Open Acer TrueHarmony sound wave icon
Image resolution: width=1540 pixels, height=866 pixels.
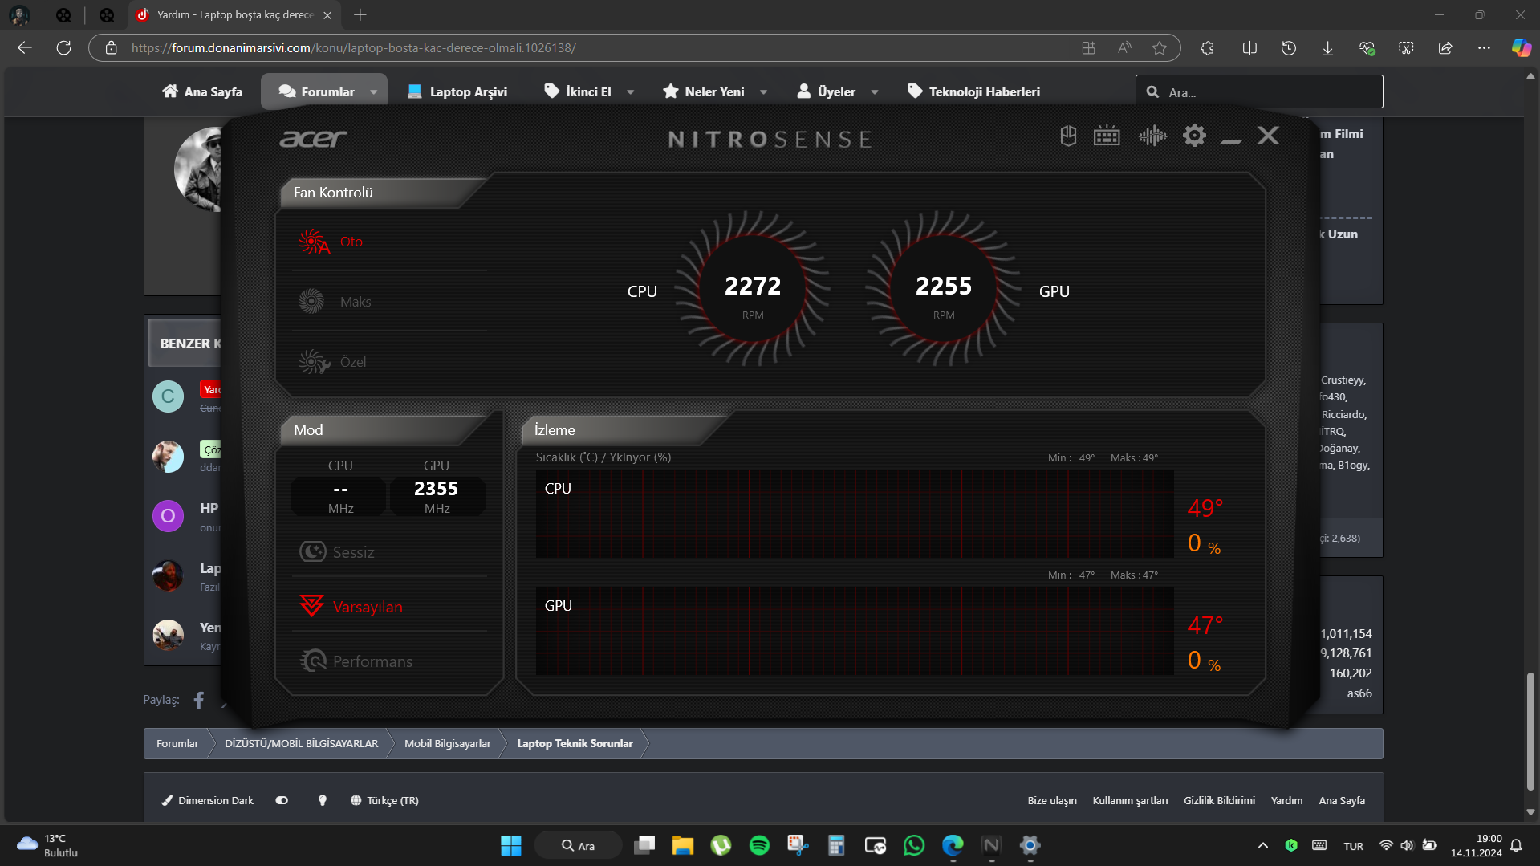(x=1152, y=136)
